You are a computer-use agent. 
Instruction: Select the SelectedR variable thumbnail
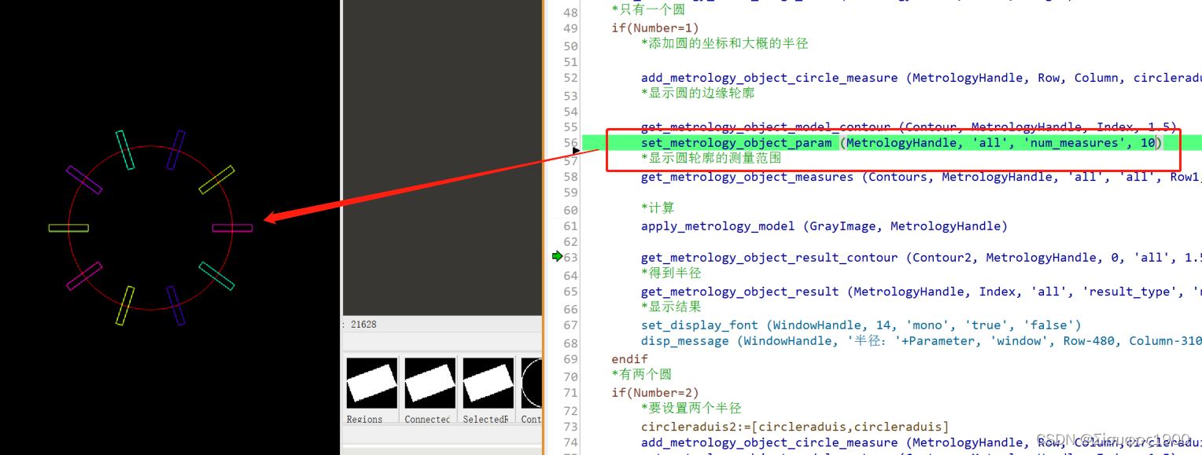tap(486, 383)
